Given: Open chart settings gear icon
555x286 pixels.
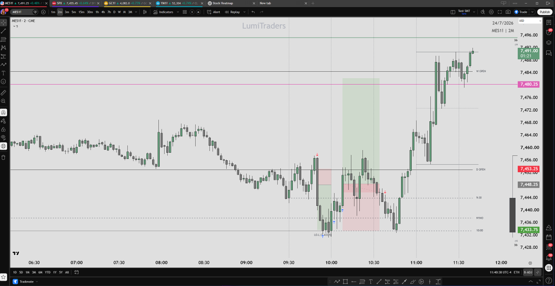Looking at the screenshot, I should (x=491, y=12).
